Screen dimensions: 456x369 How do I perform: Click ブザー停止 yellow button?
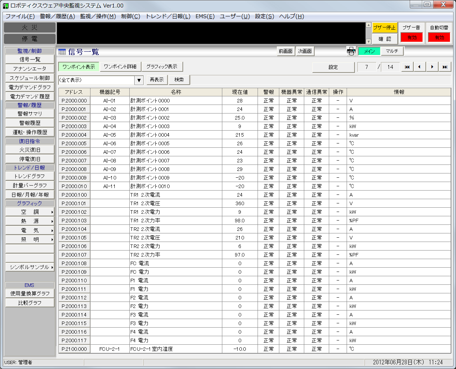point(384,27)
